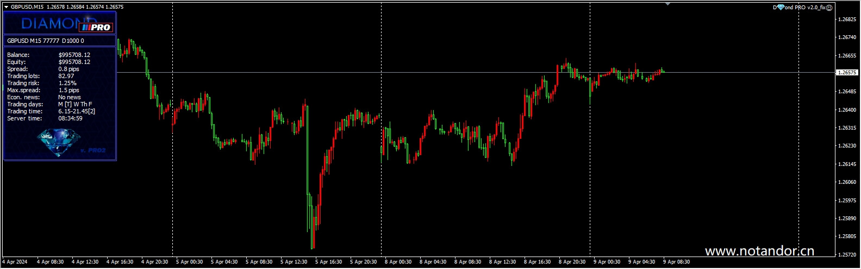Click time axis label 4 Apr 2024
The height and width of the screenshot is (269, 861).
(15, 262)
